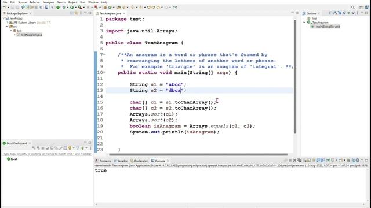
Task: Click the 'import java.util.Arrays;' code line
Action: click(141, 31)
